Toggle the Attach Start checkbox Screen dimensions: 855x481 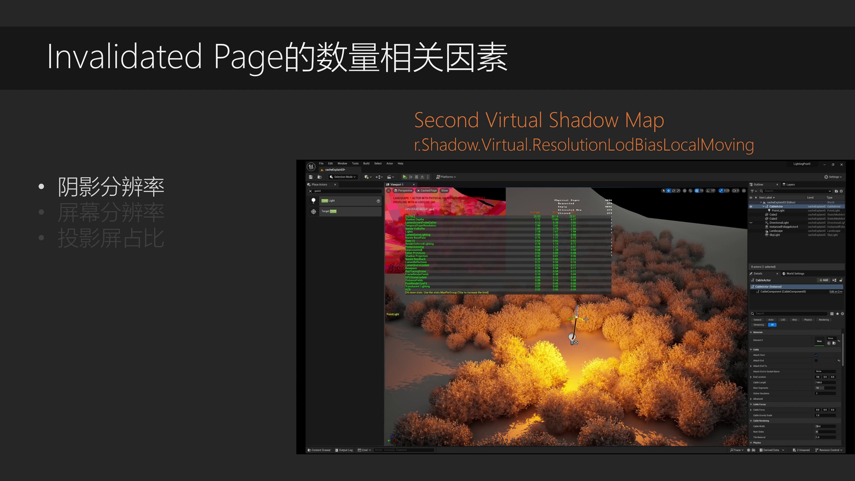(816, 355)
